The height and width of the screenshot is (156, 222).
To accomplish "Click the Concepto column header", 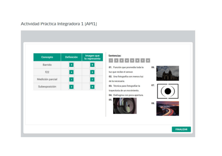I will tap(47, 57).
